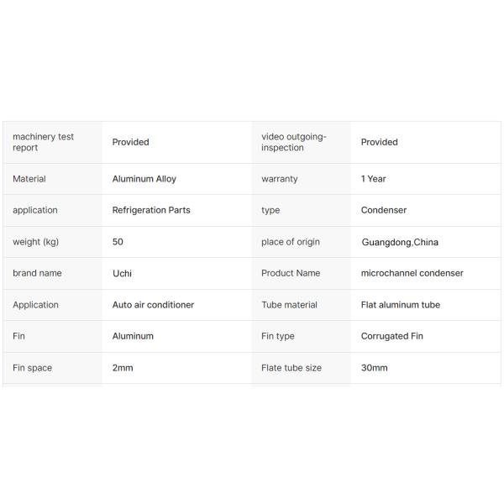This screenshot has width=504, height=504.
Task: Click the 'video outgoing-inspection' label
Action: pyautogui.click(x=293, y=142)
